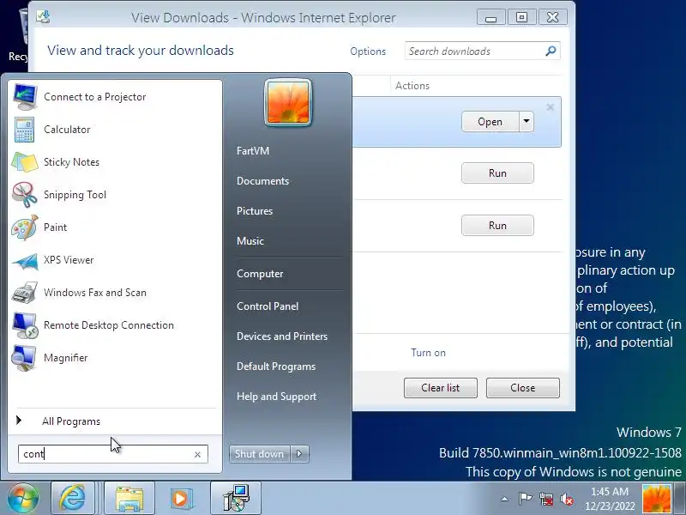
Task: Run the second downloaded file
Action: point(497,173)
